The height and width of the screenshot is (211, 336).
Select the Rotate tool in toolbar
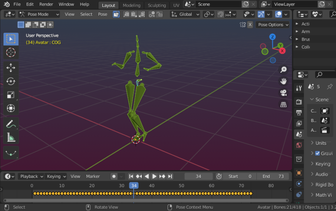pyautogui.click(x=11, y=81)
